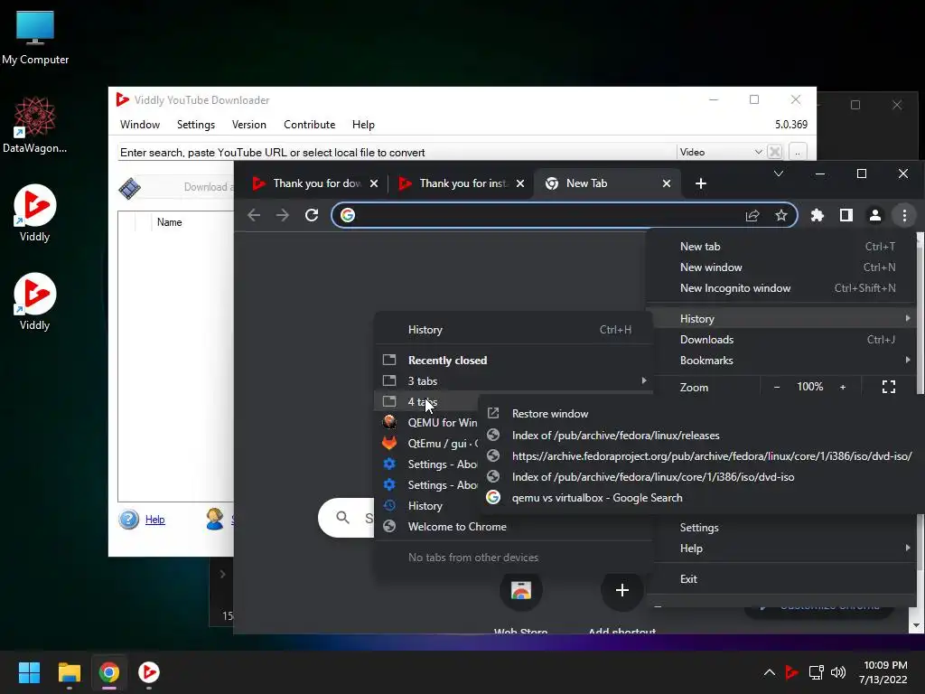Show hidden tray icons chevron
The image size is (925, 694).
pyautogui.click(x=770, y=672)
